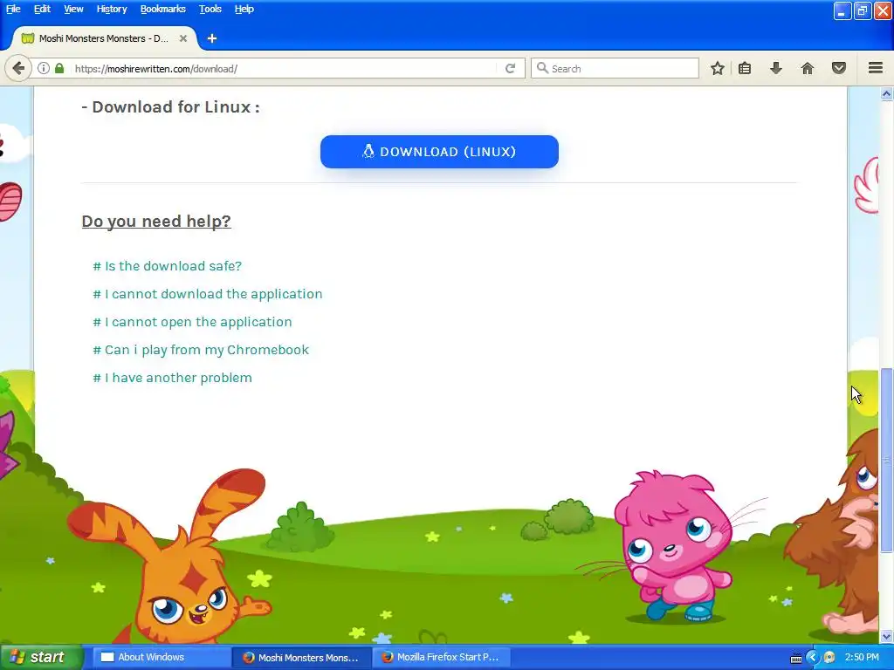Reload the page with the refresh icon
This screenshot has width=894, height=670.
[x=510, y=68]
